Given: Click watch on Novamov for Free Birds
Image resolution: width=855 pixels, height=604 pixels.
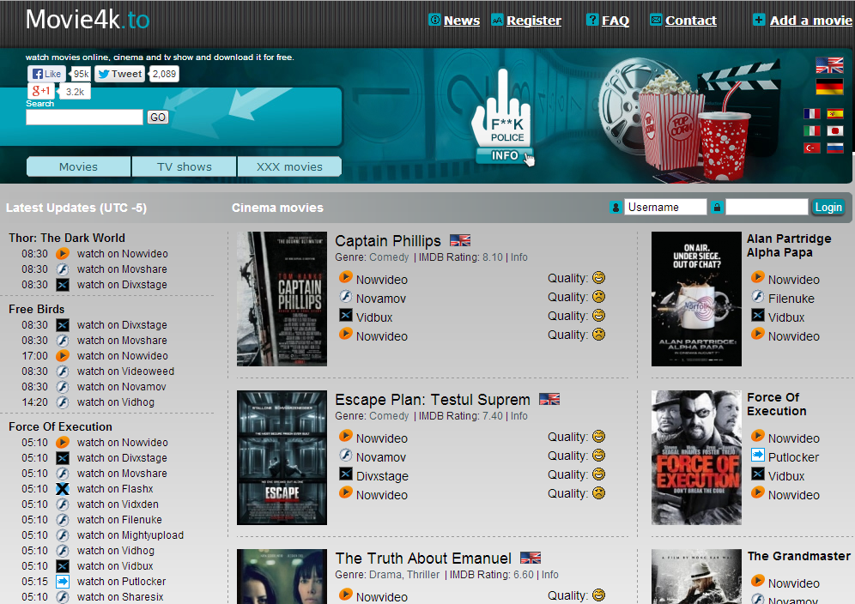Looking at the screenshot, I should pos(122,386).
